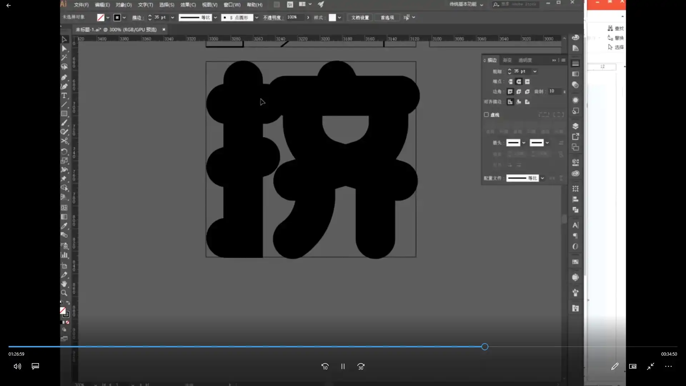Viewport: 686px width, 386px height.
Task: Select the Eyedropper tool
Action: (64, 226)
